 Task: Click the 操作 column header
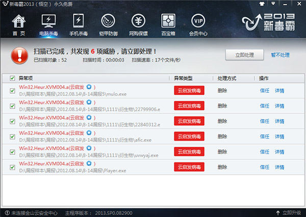tap(264, 78)
